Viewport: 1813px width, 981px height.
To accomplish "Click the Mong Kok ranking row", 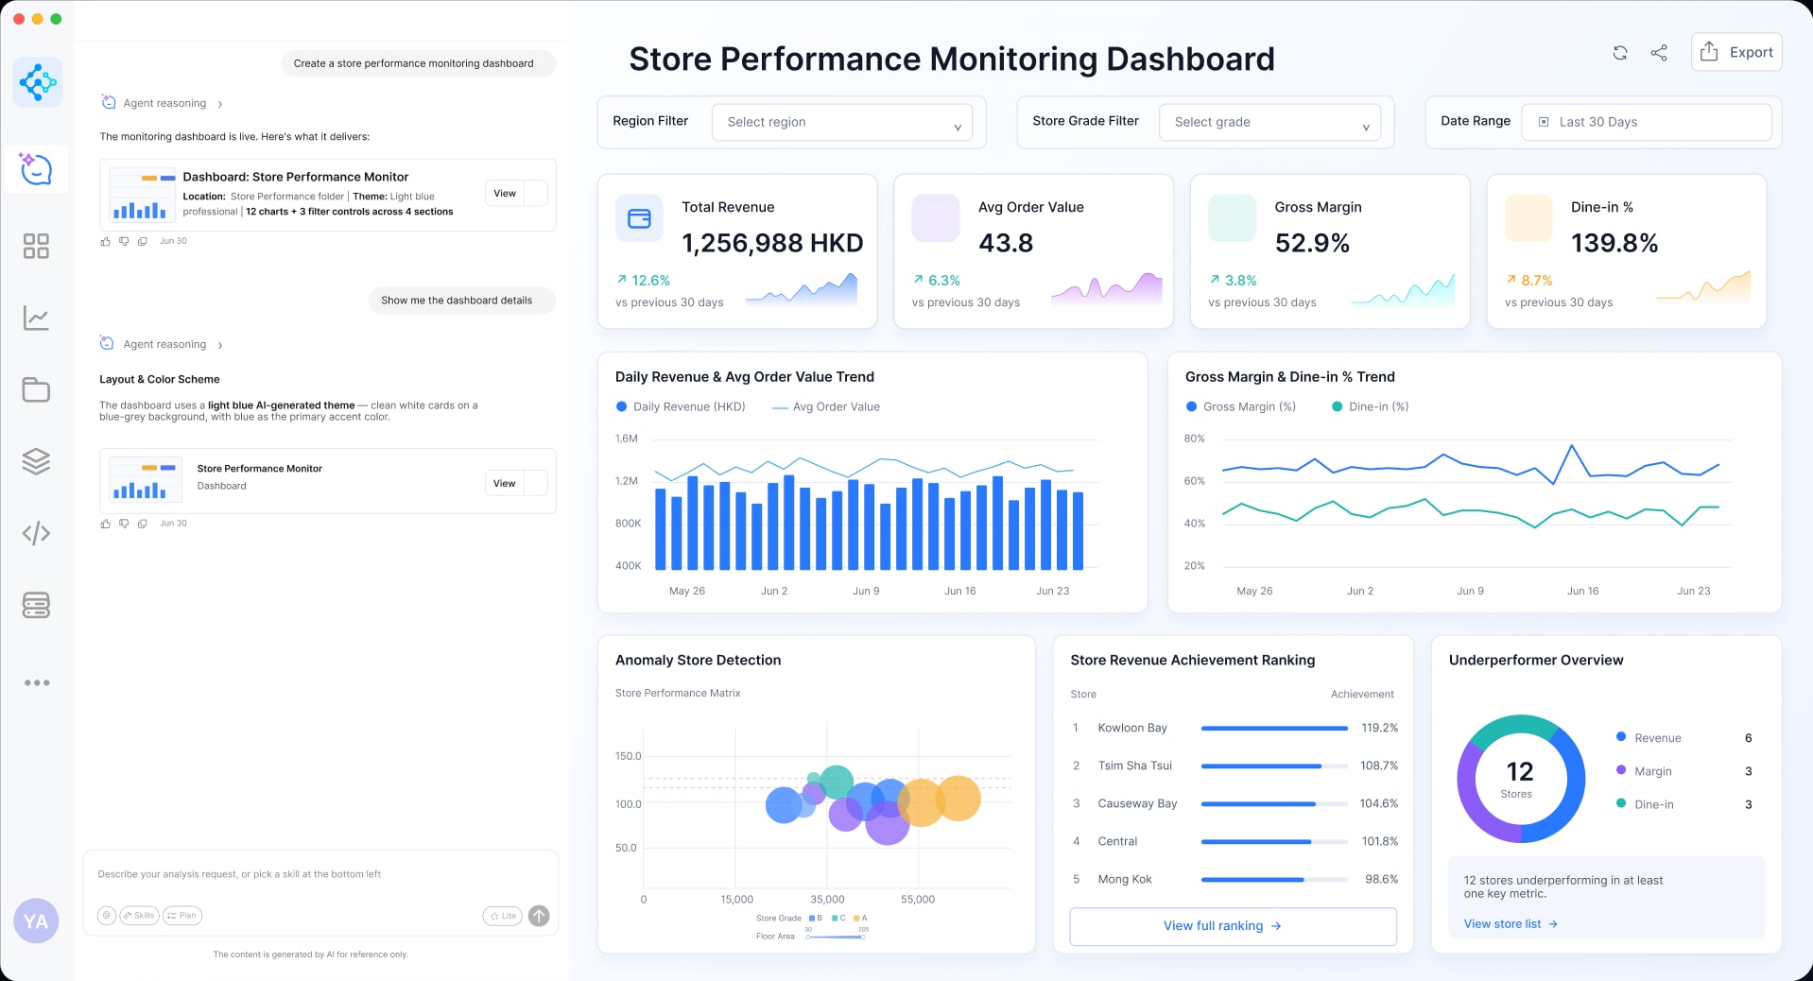I will (1234, 879).
